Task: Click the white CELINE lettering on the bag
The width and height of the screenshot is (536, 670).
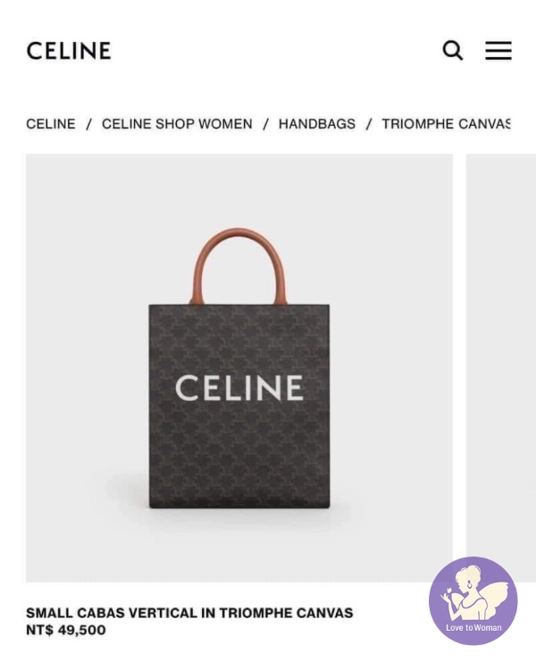Action: (239, 388)
